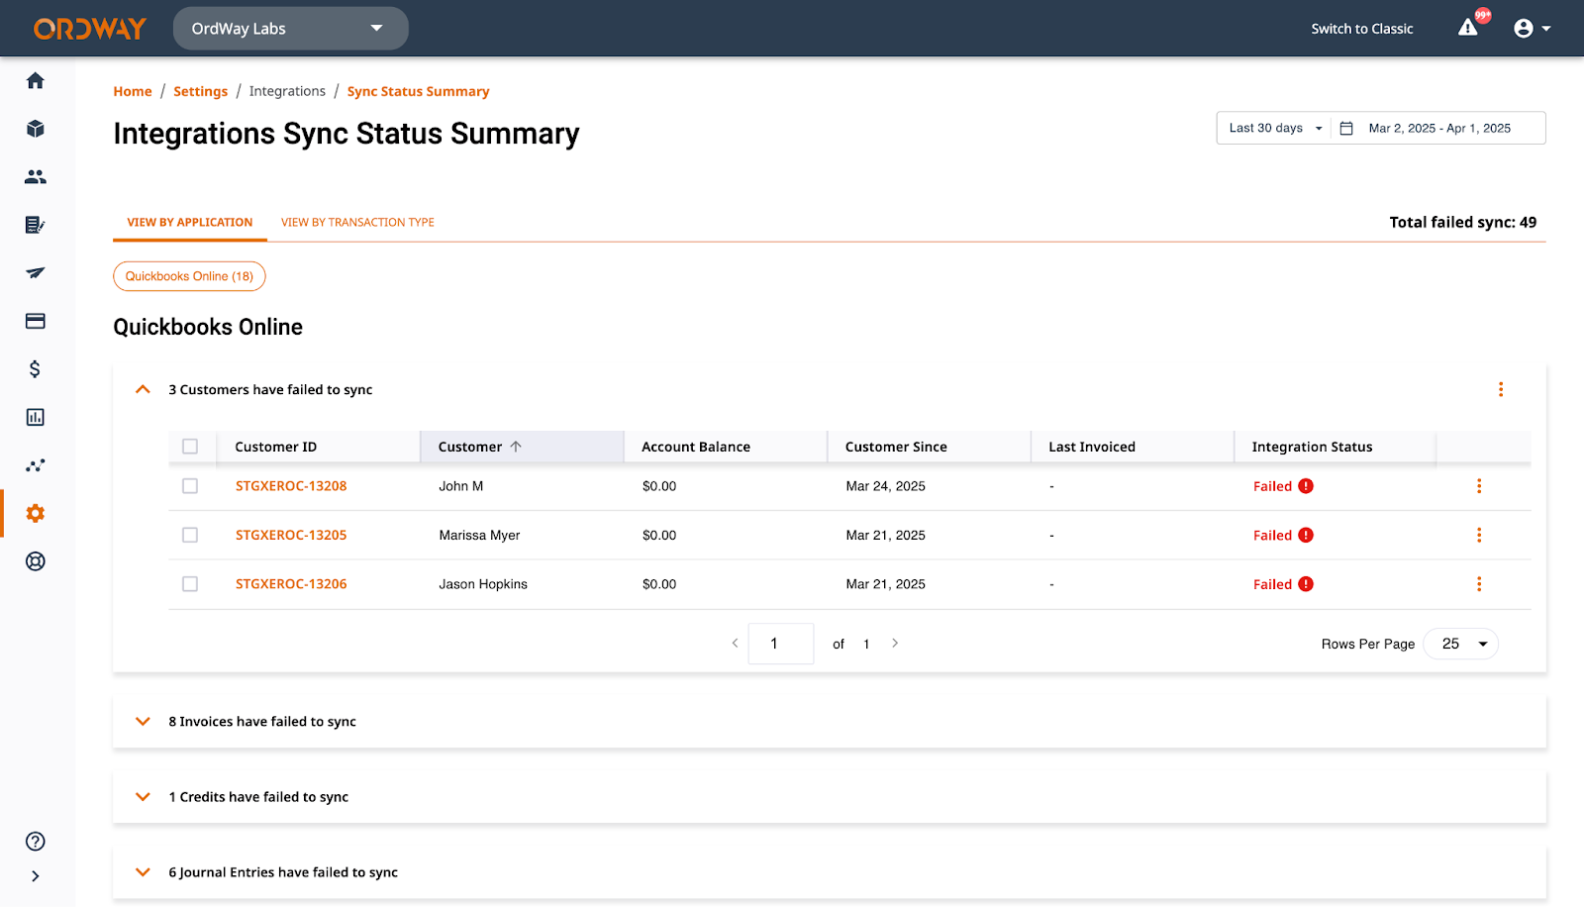Check the box for STGXEROC-13205

click(190, 535)
